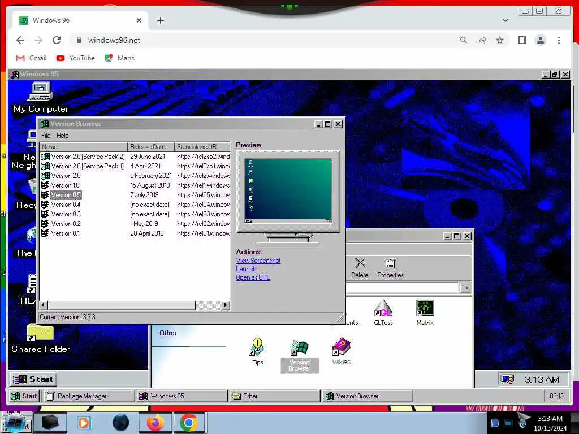Click the Launch link under Actions
Image resolution: width=579 pixels, height=434 pixels.
(x=246, y=269)
